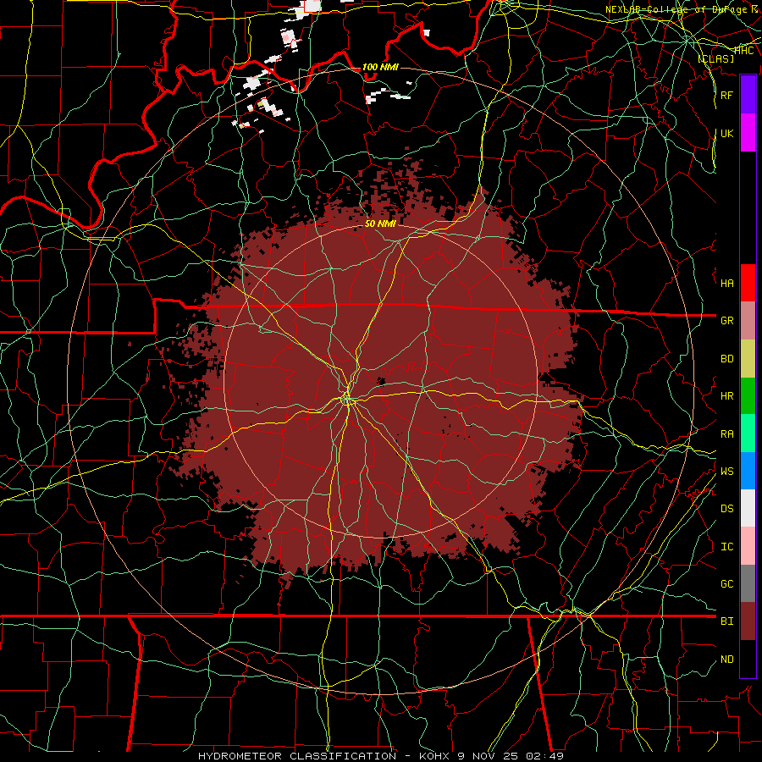The height and width of the screenshot is (762, 762).
Task: Click the WS legend label
Action: 727,472
